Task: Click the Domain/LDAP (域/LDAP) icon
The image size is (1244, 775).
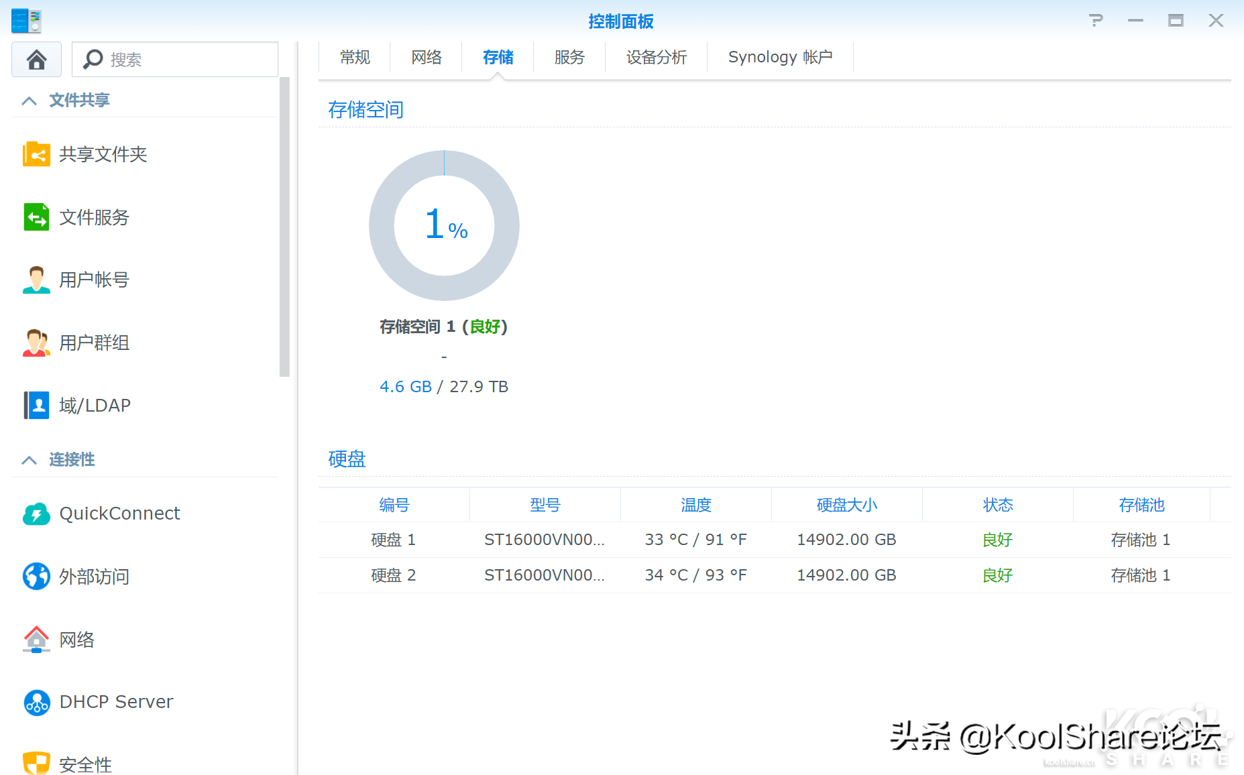Action: (36, 405)
